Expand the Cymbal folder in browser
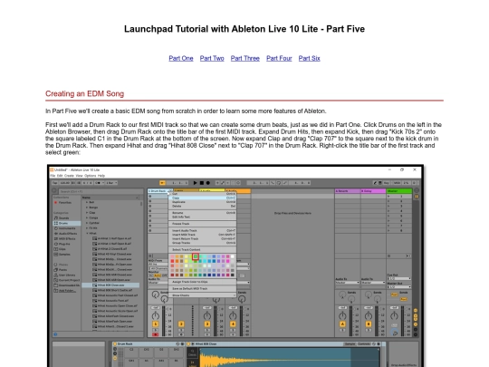 tap(87, 223)
